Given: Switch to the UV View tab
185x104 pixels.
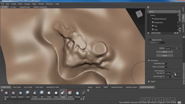Looking at the screenshot, I should [x=13, y=7].
